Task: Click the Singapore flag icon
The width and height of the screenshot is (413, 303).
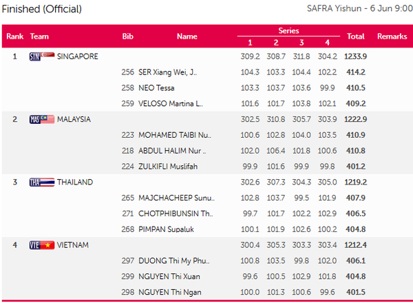Action: pyautogui.click(x=48, y=56)
